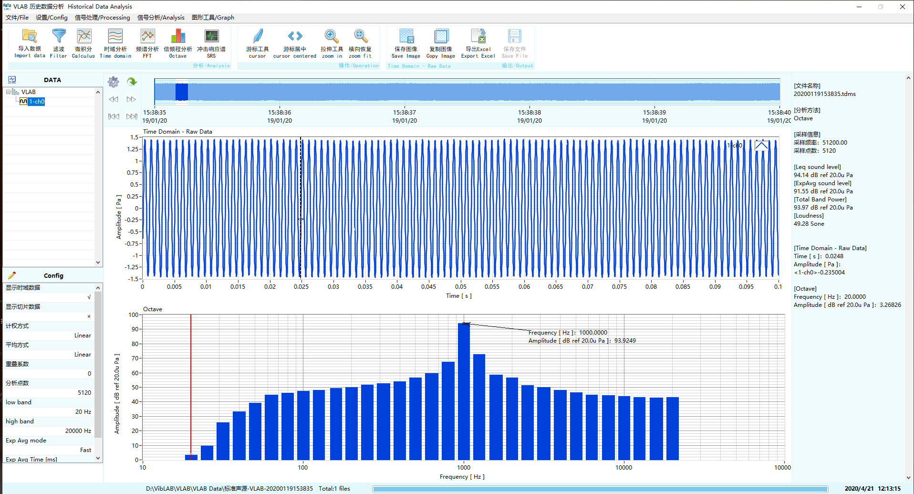This screenshot has height=494, width=914.
Task: Select the FFT spectrum analysis tool
Action: pos(147,43)
